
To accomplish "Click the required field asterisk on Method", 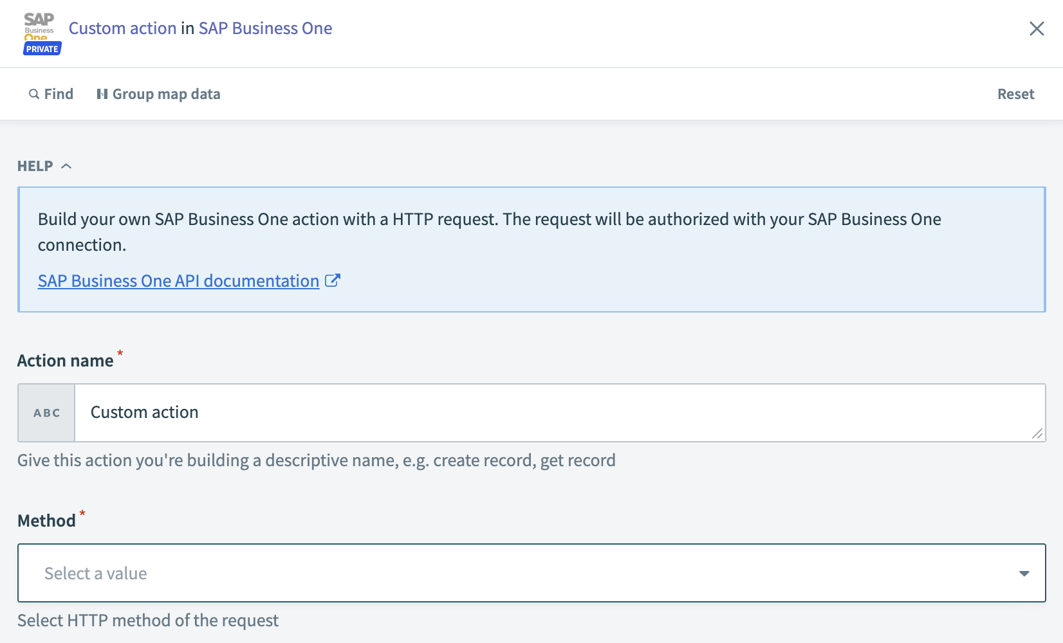I will [82, 514].
